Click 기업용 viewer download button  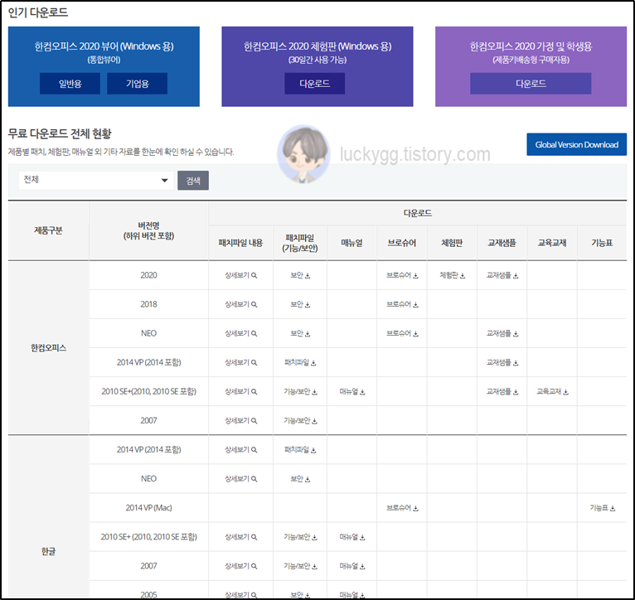coord(138,84)
